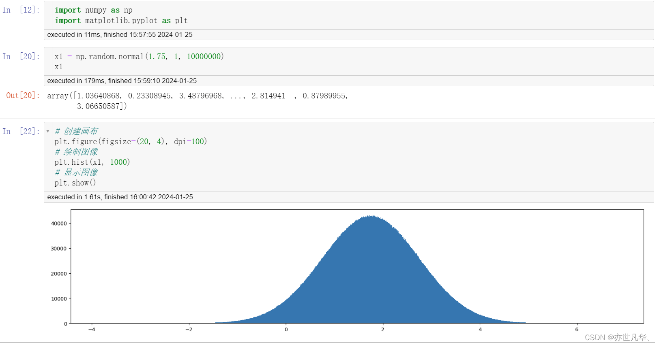Click the plt.figure figsize line
The image size is (655, 345).
tap(131, 141)
